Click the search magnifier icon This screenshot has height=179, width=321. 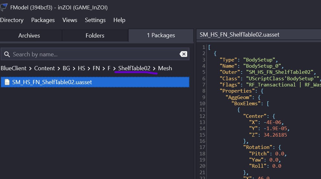7,54
